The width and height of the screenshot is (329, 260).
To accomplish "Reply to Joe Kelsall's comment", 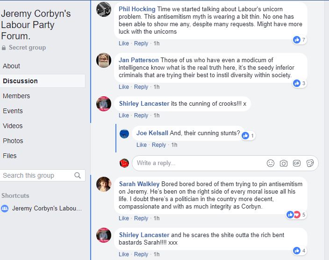I will 159,145.
